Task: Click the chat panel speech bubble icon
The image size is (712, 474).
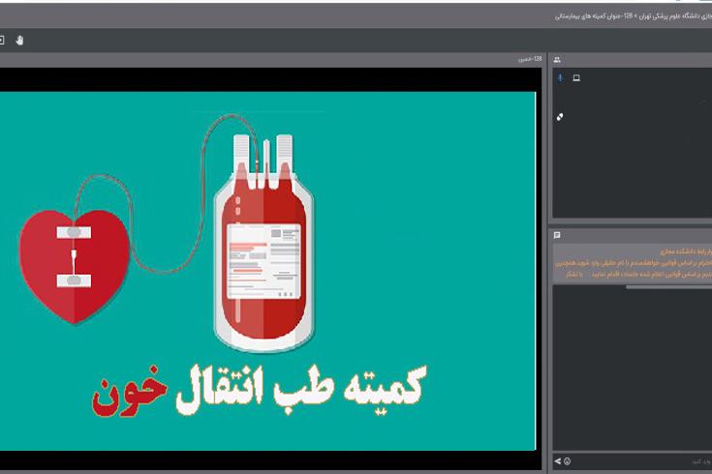Action: point(557,235)
